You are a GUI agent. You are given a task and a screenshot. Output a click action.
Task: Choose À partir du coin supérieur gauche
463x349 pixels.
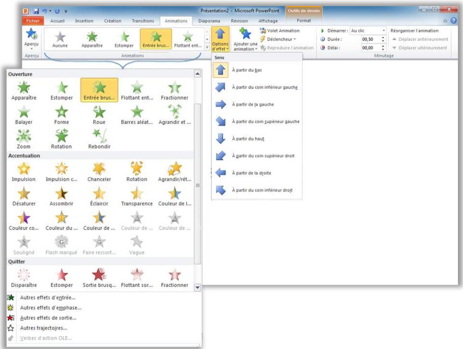click(x=257, y=122)
